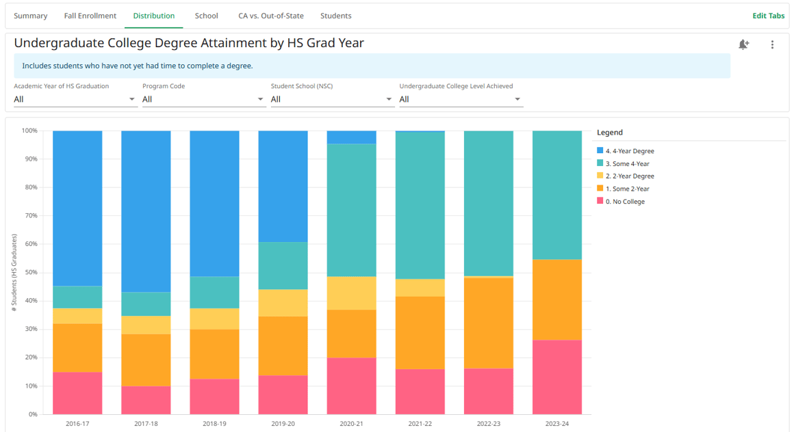The image size is (794, 432).
Task: Click the 2-Year Degree legend color swatch
Action: 600,176
